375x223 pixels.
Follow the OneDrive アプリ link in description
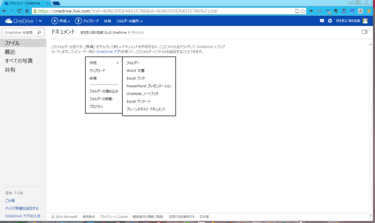[x=109, y=52]
